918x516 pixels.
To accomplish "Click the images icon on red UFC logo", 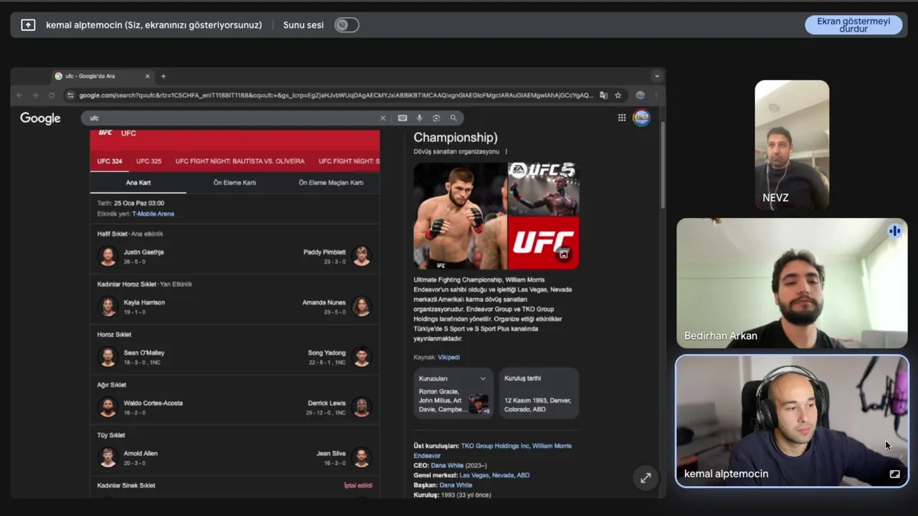I will [x=564, y=254].
